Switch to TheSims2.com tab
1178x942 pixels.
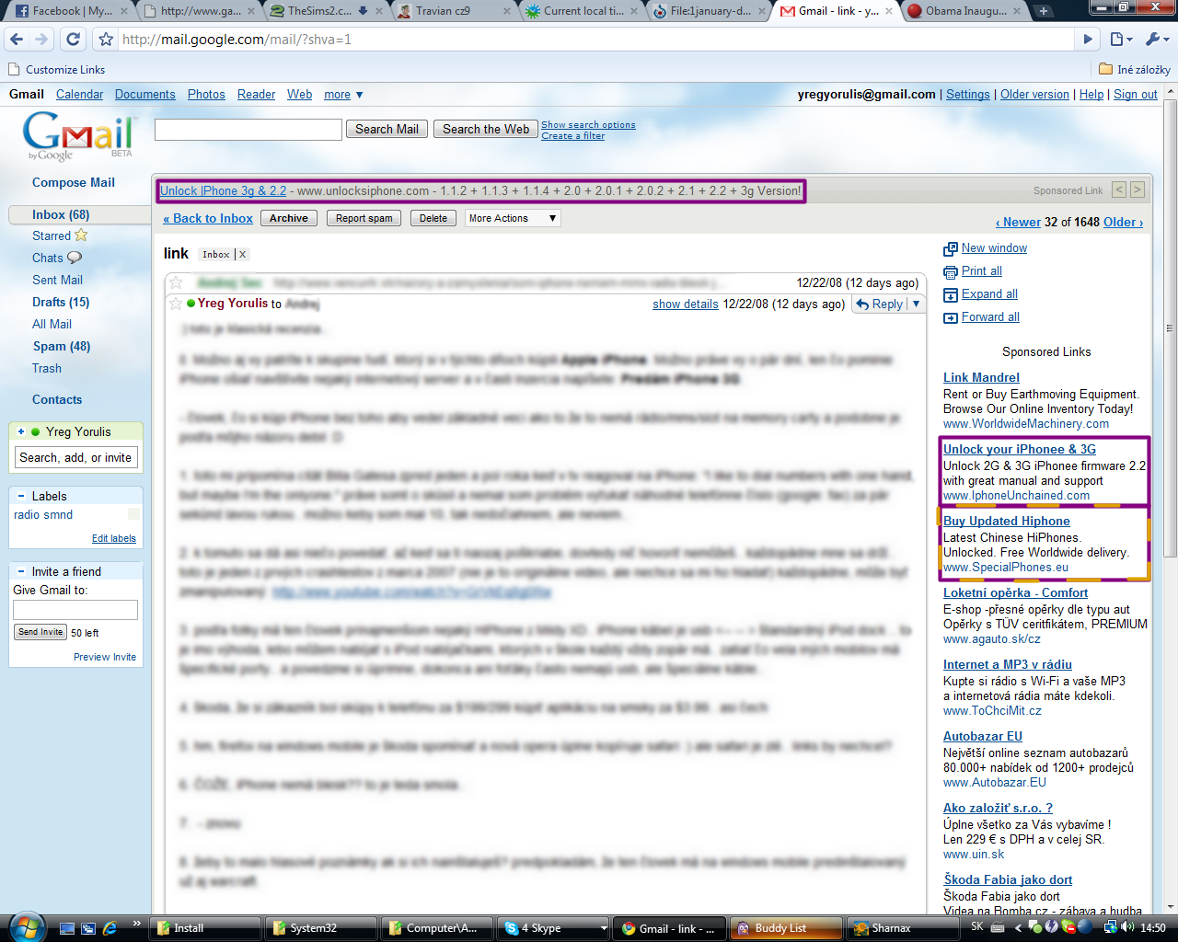tap(318, 11)
